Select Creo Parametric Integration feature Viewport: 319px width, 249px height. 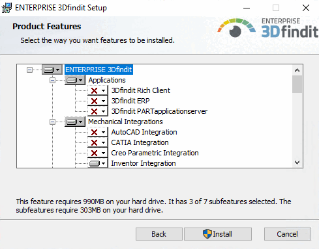pyautogui.click(x=155, y=153)
